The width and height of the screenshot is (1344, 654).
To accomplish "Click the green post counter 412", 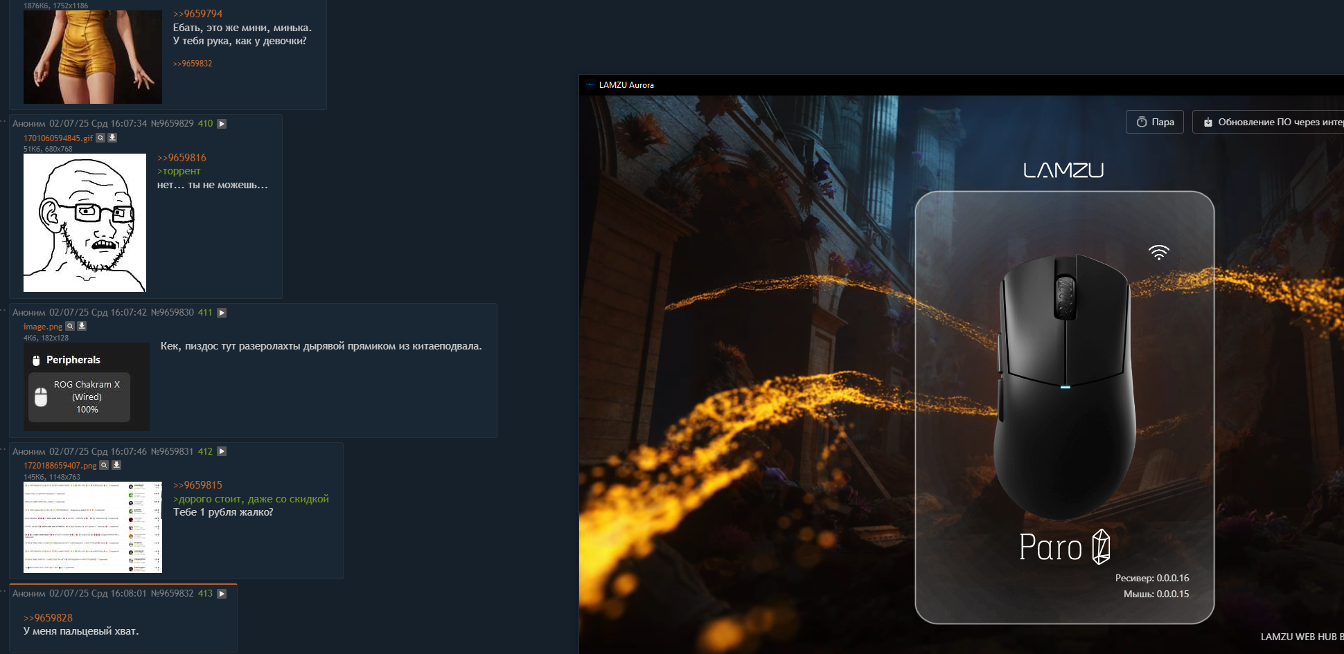I will coord(205,451).
